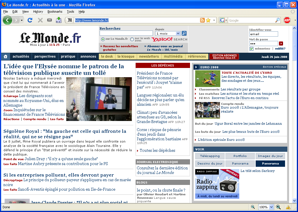The height and width of the screenshot is (212, 298).
Task: Open the multimédia tab
Action: tap(173, 56)
